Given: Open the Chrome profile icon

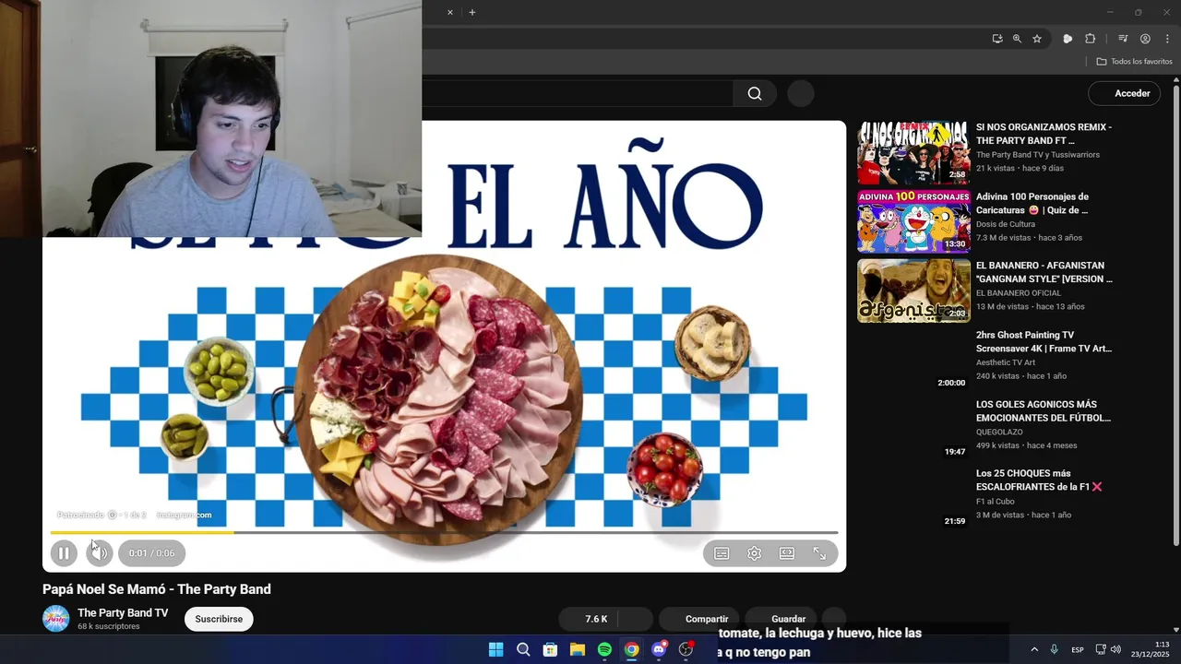Looking at the screenshot, I should [x=1145, y=39].
